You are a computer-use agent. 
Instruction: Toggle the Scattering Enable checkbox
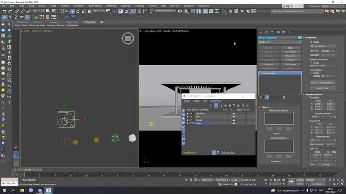(311, 42)
